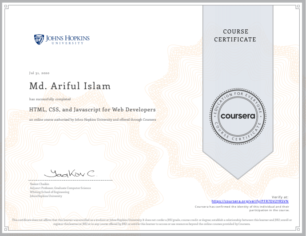
Task: Click the date Jul 31, 2020
Action: pyautogui.click(x=39, y=73)
